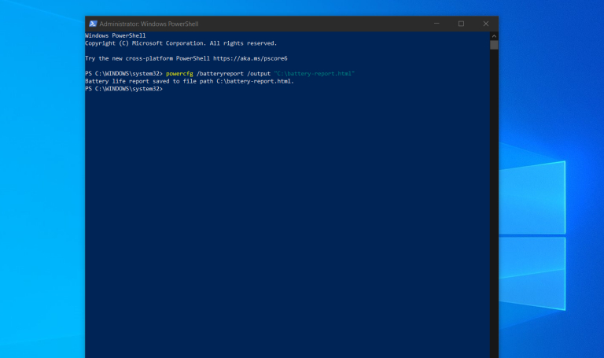Click the https://aka.ms/pscore6 URL text
This screenshot has width=604, height=358.
(250, 58)
